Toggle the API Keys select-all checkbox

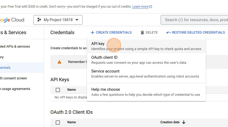tap(58, 90)
